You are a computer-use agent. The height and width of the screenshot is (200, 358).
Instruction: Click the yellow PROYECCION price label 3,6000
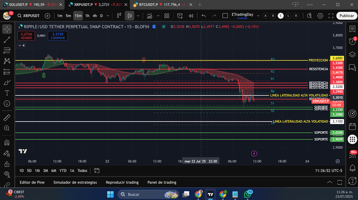[x=337, y=58]
